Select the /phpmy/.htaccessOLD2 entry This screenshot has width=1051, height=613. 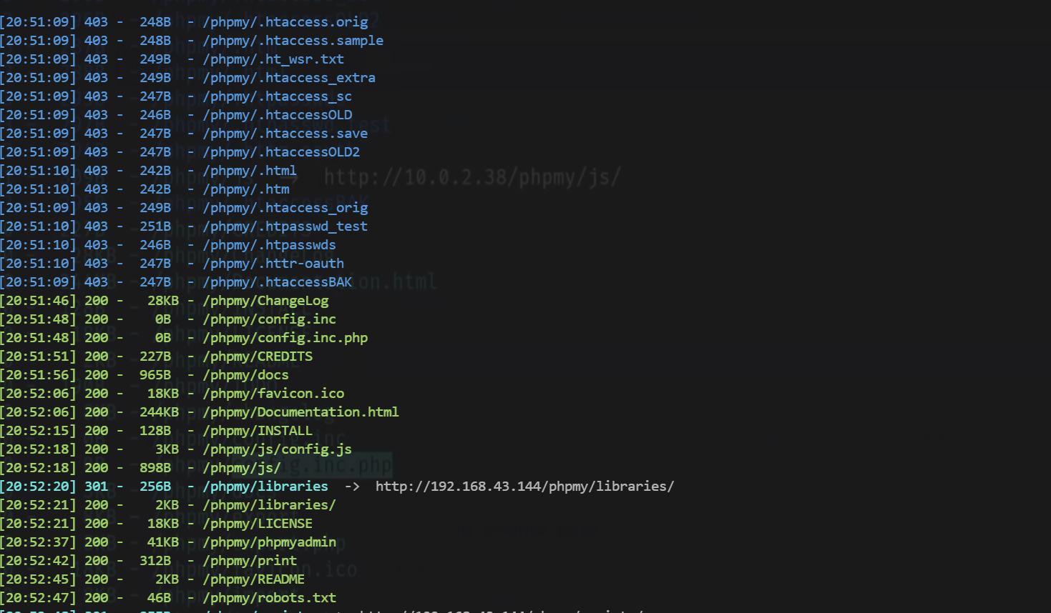pos(281,152)
